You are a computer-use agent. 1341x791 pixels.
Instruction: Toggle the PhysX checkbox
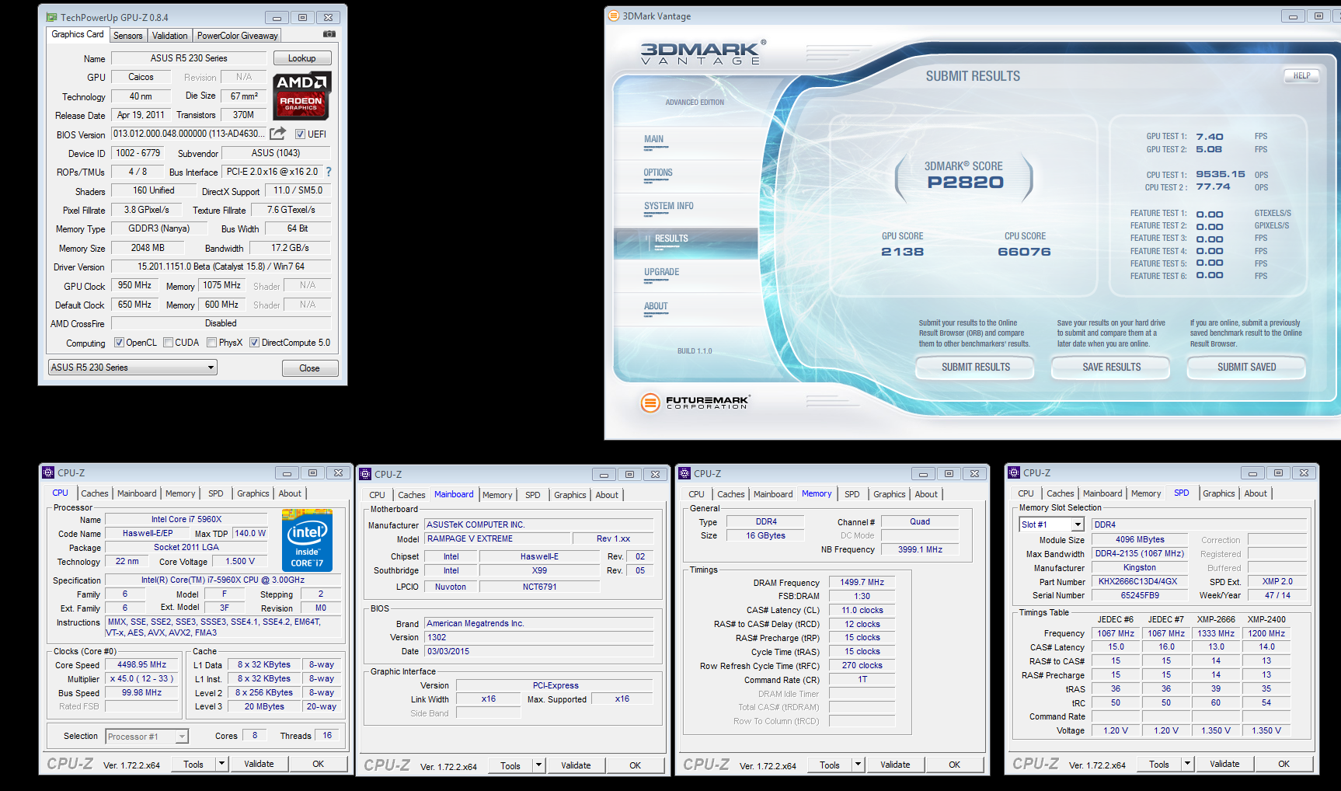211,343
